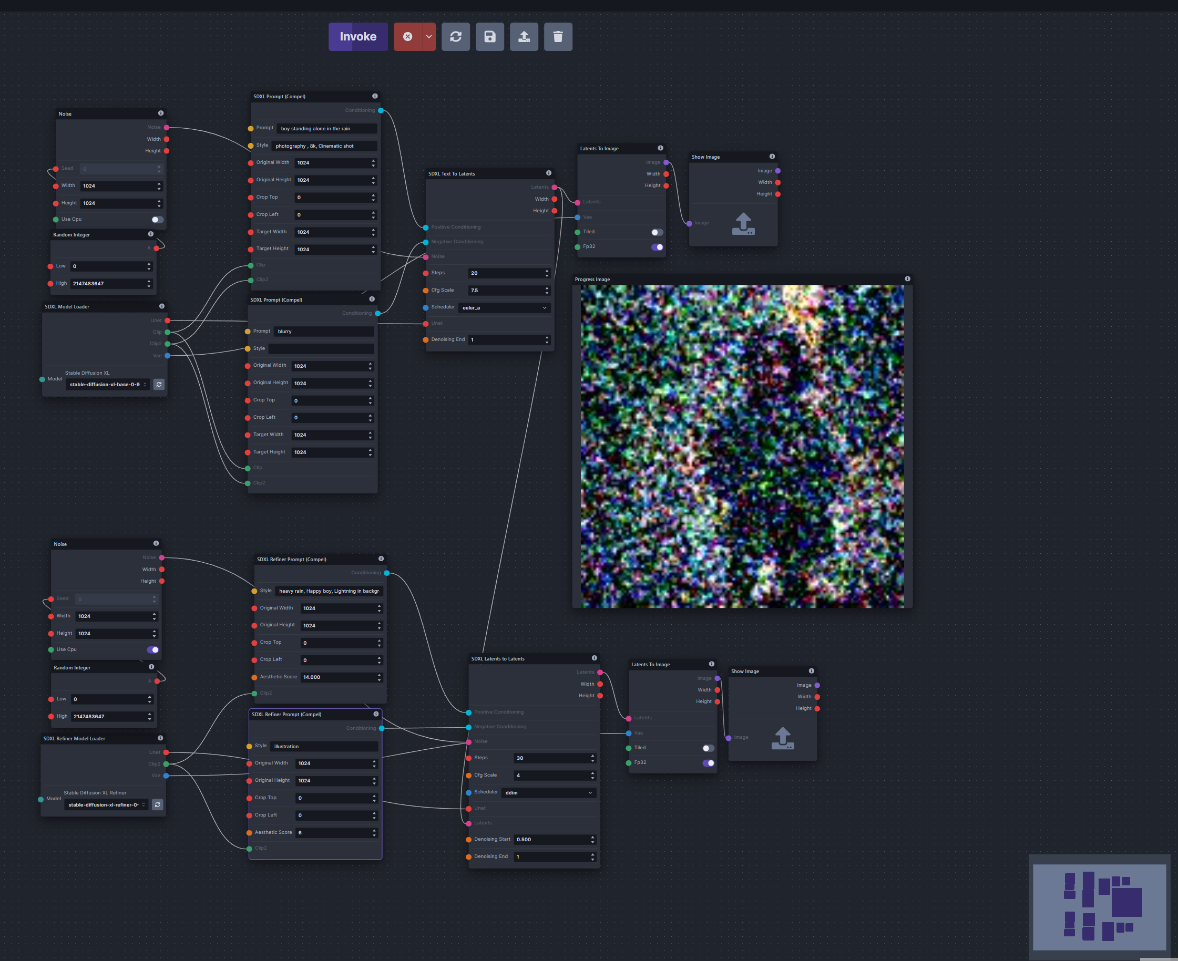Click the SDXL Latents to Latents node title
Viewport: 1178px width, 961px height.
coord(497,659)
